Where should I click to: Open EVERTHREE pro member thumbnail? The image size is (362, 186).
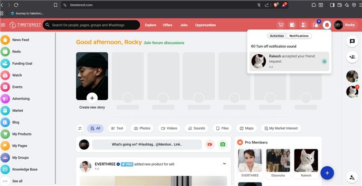tap(250, 160)
